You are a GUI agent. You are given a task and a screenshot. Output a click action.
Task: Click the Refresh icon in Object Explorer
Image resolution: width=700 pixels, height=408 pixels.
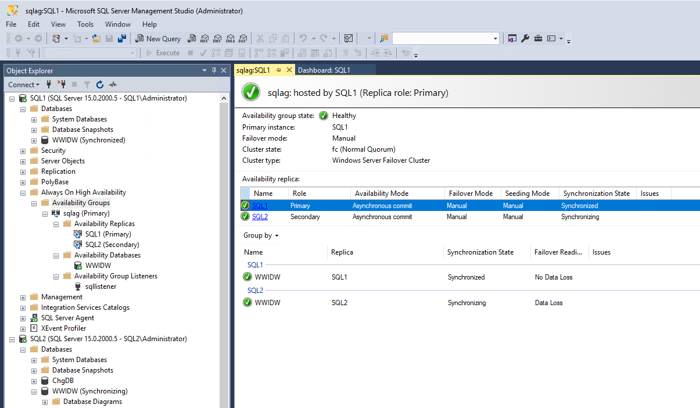(x=100, y=84)
